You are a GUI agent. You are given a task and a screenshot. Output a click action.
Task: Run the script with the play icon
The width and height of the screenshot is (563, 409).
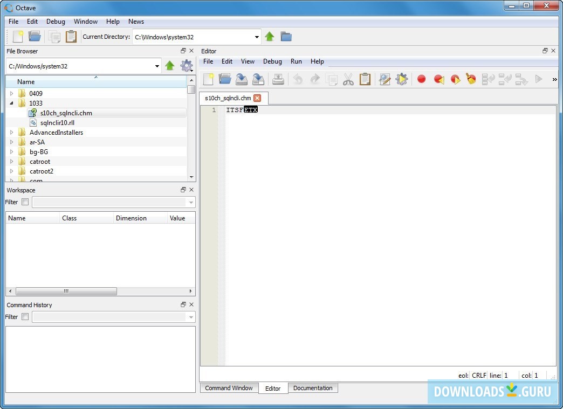(538, 79)
